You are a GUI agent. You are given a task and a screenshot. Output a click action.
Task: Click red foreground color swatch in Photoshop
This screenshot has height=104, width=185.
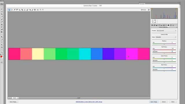(1, 57)
